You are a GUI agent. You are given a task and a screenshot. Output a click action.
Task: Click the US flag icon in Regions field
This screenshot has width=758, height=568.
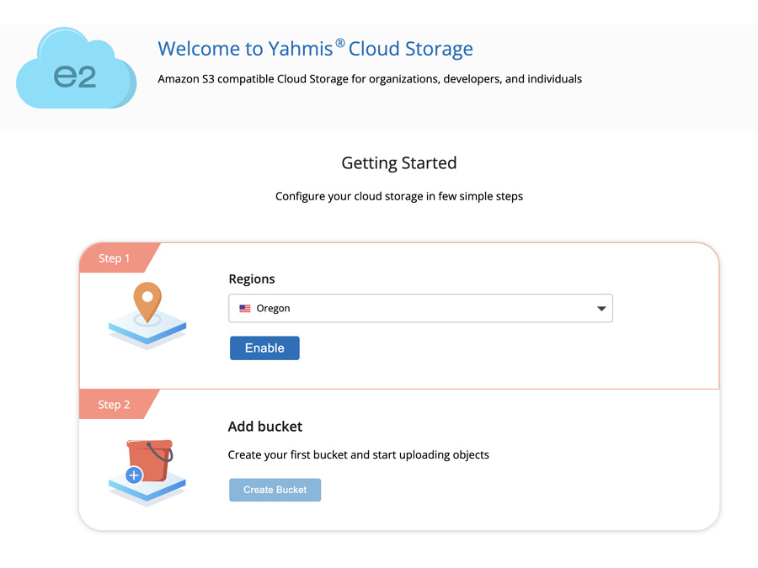pyautogui.click(x=245, y=309)
